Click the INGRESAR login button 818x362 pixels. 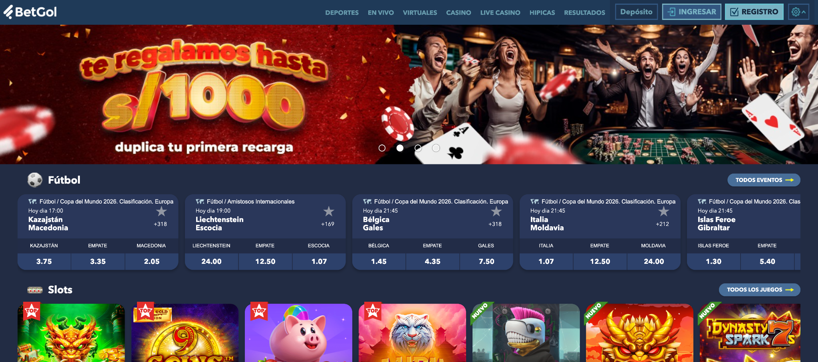tap(691, 12)
